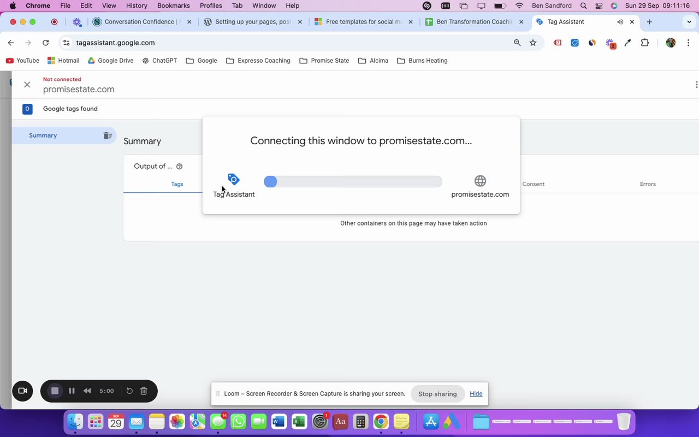699x437 pixels.
Task: Expand the Expresso Coaching bookmarks folder
Action: [x=258, y=61]
